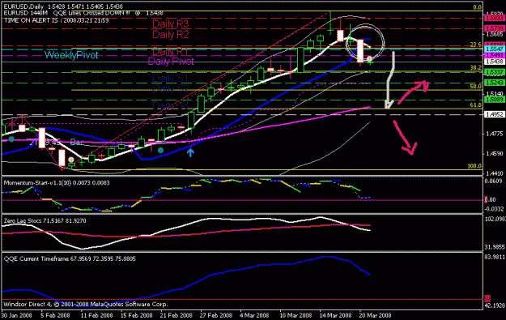This screenshot has height=320, width=506.
Task: Click the green 1.5337 price tag
Action: 495,72
